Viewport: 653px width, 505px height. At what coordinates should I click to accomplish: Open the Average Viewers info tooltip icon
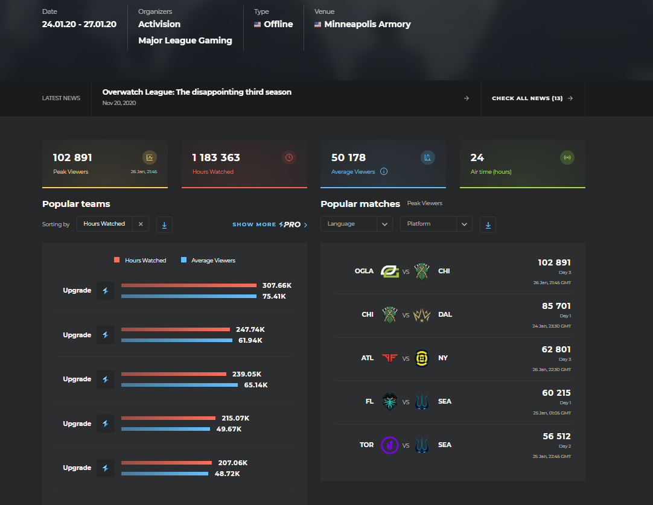[384, 171]
